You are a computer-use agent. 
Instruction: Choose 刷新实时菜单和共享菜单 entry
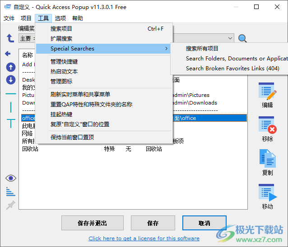point(104,94)
